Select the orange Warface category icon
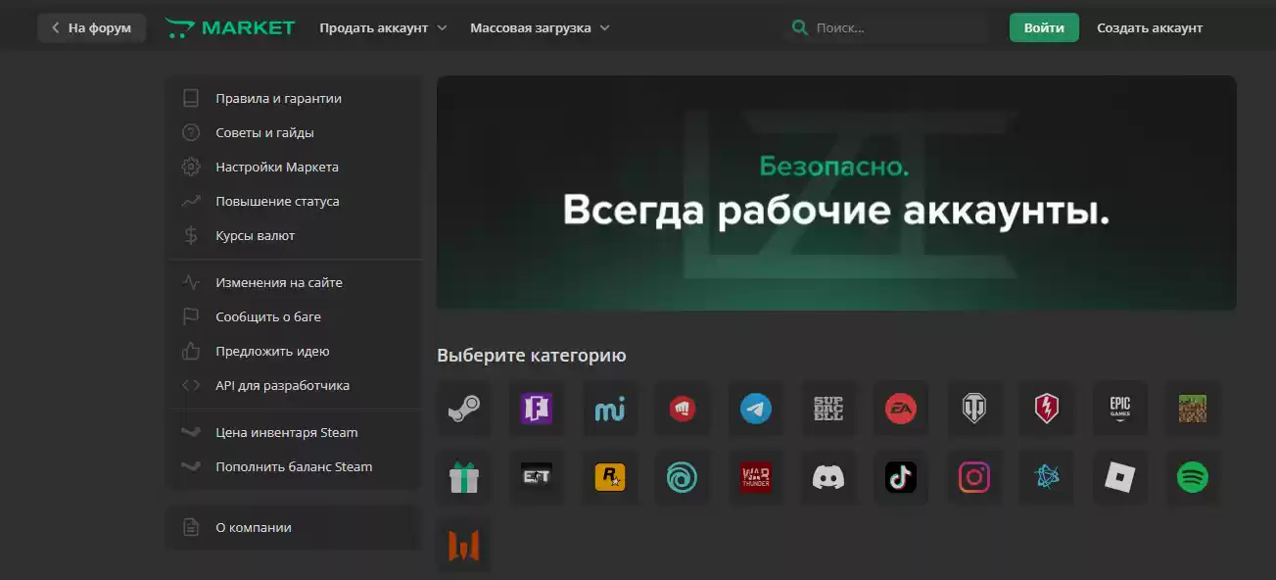The width and height of the screenshot is (1276, 580). pyautogui.click(x=464, y=546)
